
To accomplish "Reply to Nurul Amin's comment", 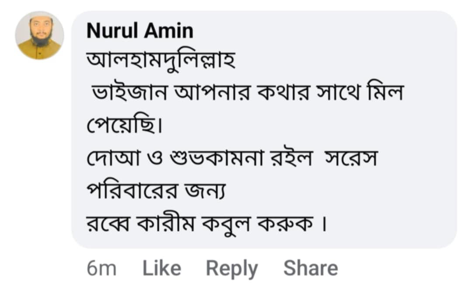I will 232,268.
